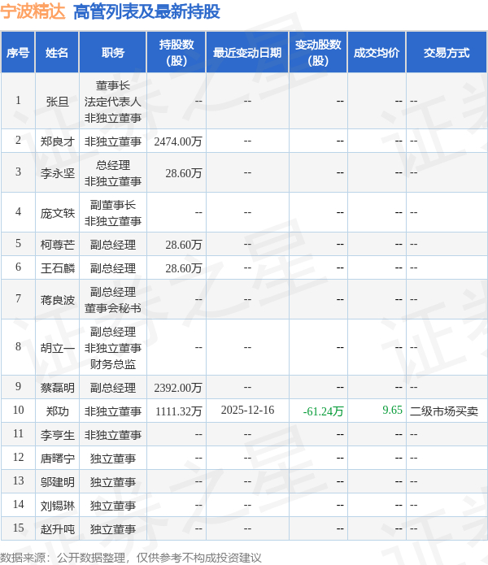Select the 变动股数(股) column header

(318, 53)
